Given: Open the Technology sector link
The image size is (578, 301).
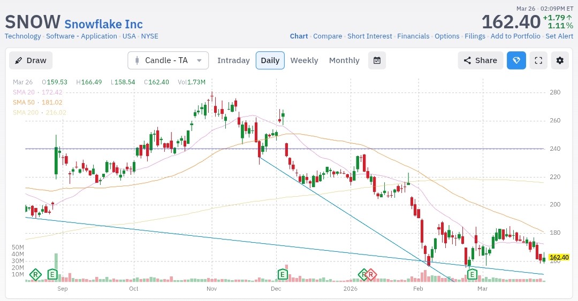Looking at the screenshot, I should [x=23, y=36].
